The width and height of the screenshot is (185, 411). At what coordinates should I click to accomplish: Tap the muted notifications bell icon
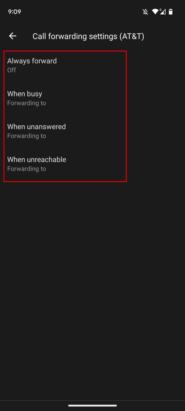coord(145,12)
